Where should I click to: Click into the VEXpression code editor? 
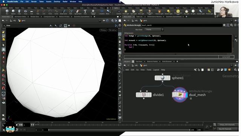[178, 44]
